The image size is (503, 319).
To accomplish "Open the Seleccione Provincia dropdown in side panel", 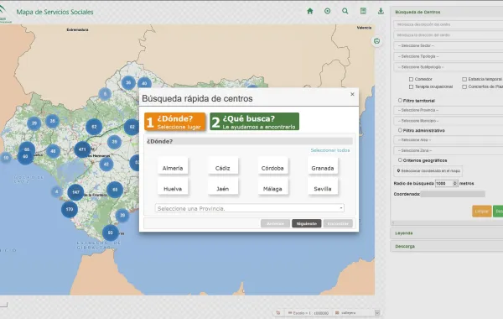I will click(x=449, y=110).
